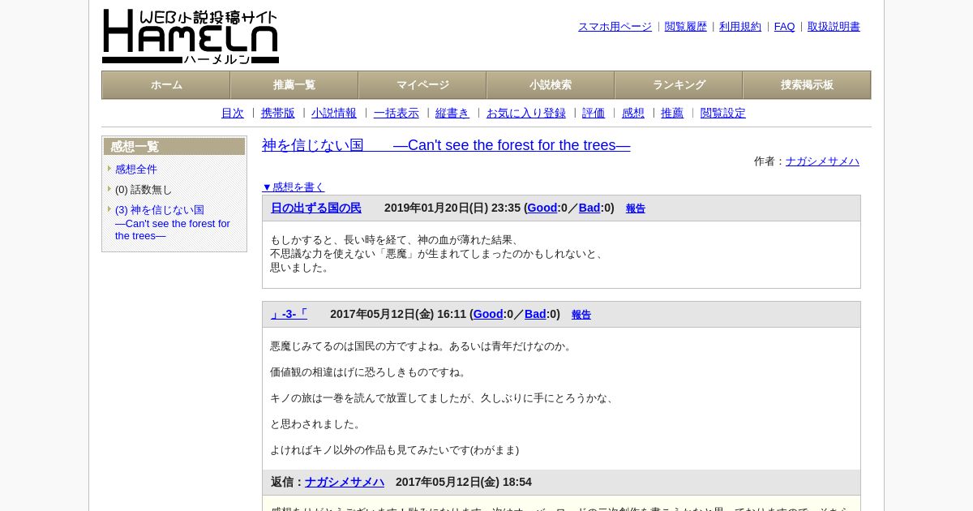
Task: Vote Bad on the 2017年05月12日 16:11 comment
Action: (535, 315)
